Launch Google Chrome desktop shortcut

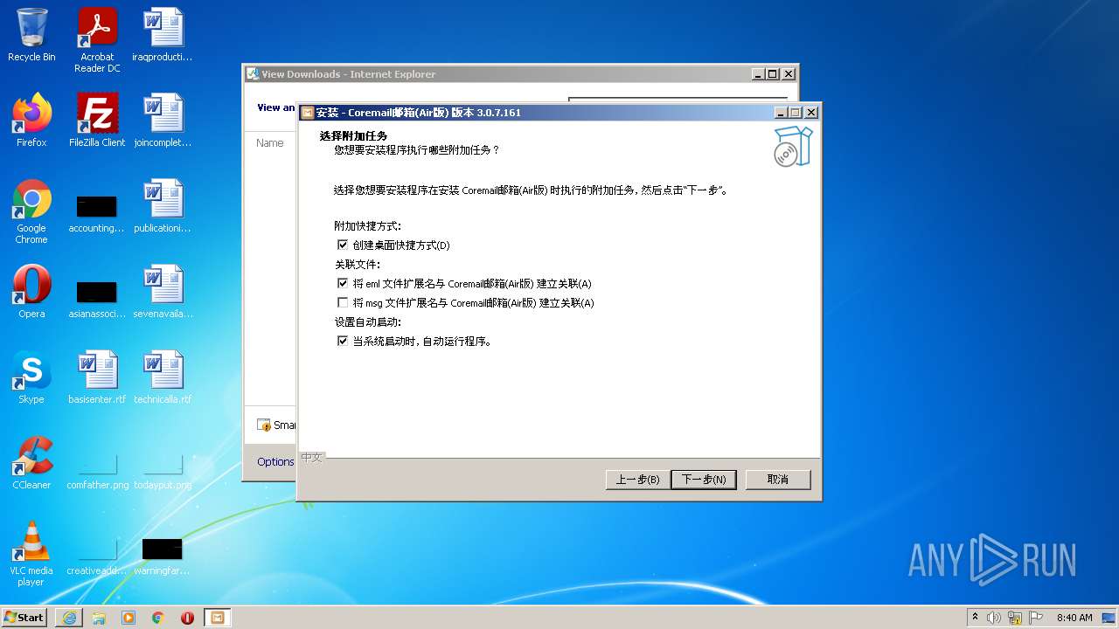[x=31, y=211]
